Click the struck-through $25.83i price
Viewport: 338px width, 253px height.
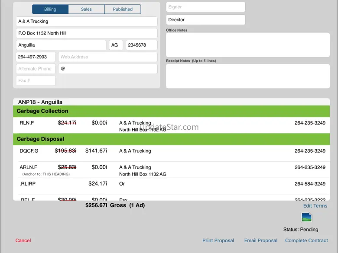[x=67, y=167]
